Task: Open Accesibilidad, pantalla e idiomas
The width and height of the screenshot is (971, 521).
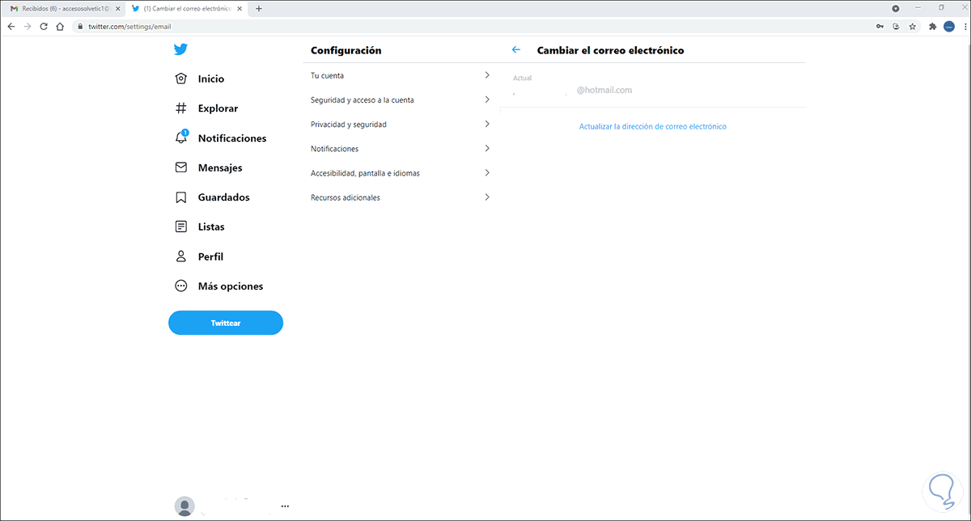Action: (401, 172)
